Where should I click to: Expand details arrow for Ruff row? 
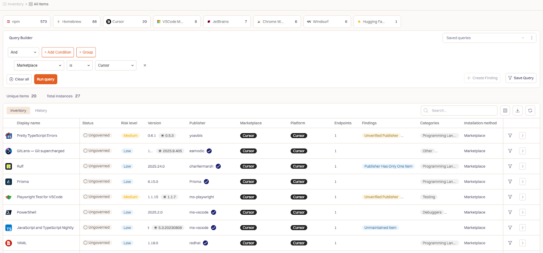(523, 166)
